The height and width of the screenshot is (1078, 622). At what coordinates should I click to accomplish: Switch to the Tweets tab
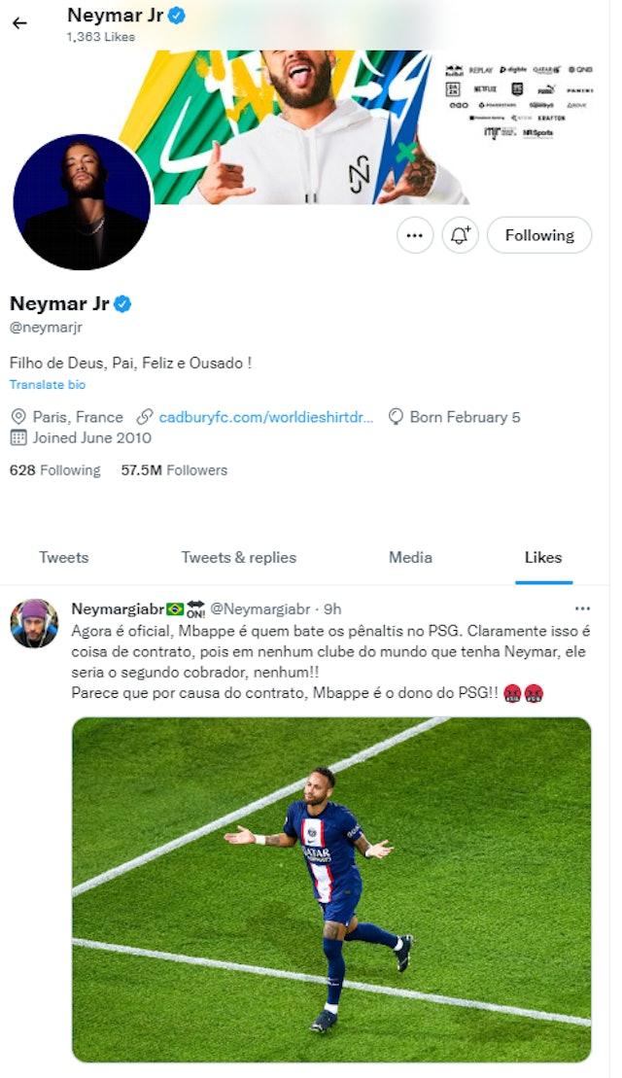coord(64,558)
